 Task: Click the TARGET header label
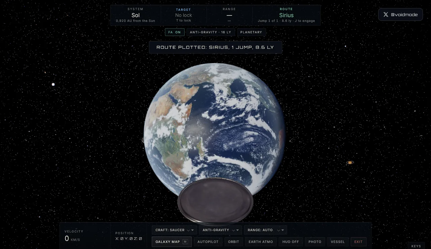pyautogui.click(x=184, y=10)
